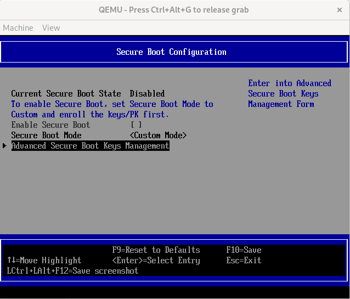
Task: Select Advanced Secure Boot Keys Management entry
Action: 90,145
